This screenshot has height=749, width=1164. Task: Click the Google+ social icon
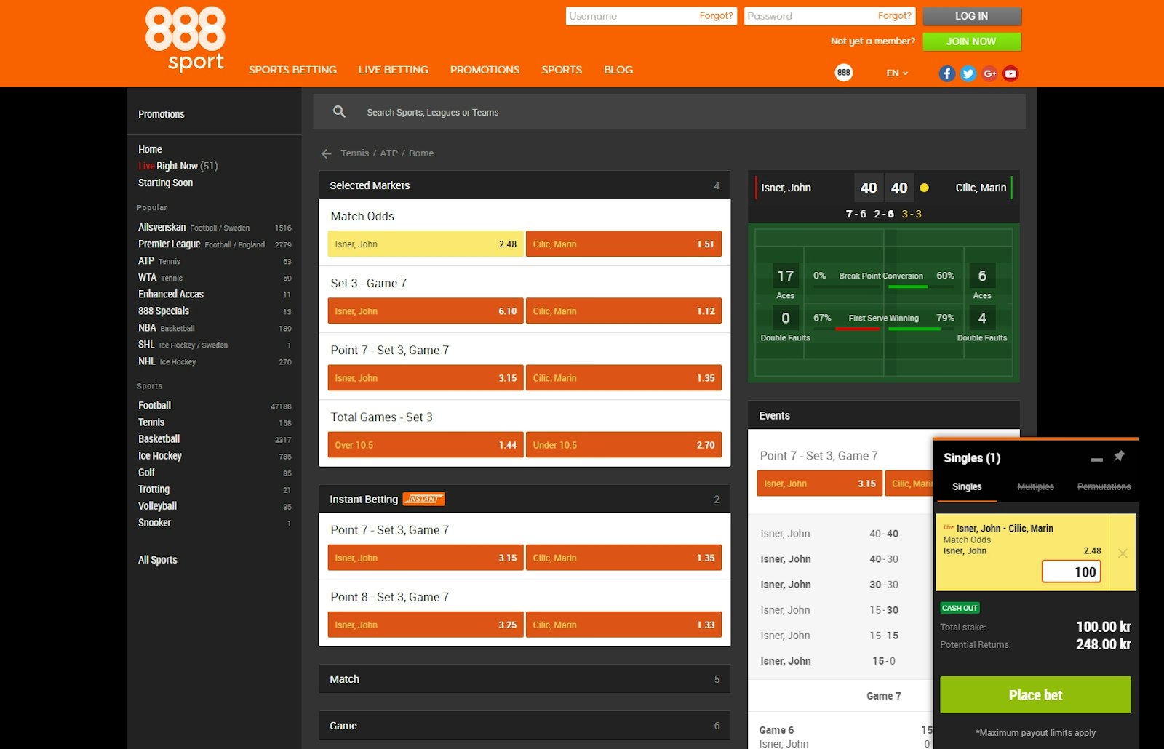tap(989, 73)
